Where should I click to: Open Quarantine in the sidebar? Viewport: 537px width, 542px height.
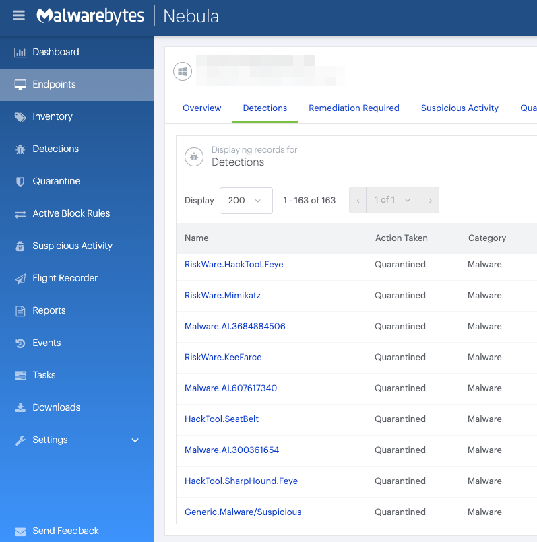(x=77, y=182)
